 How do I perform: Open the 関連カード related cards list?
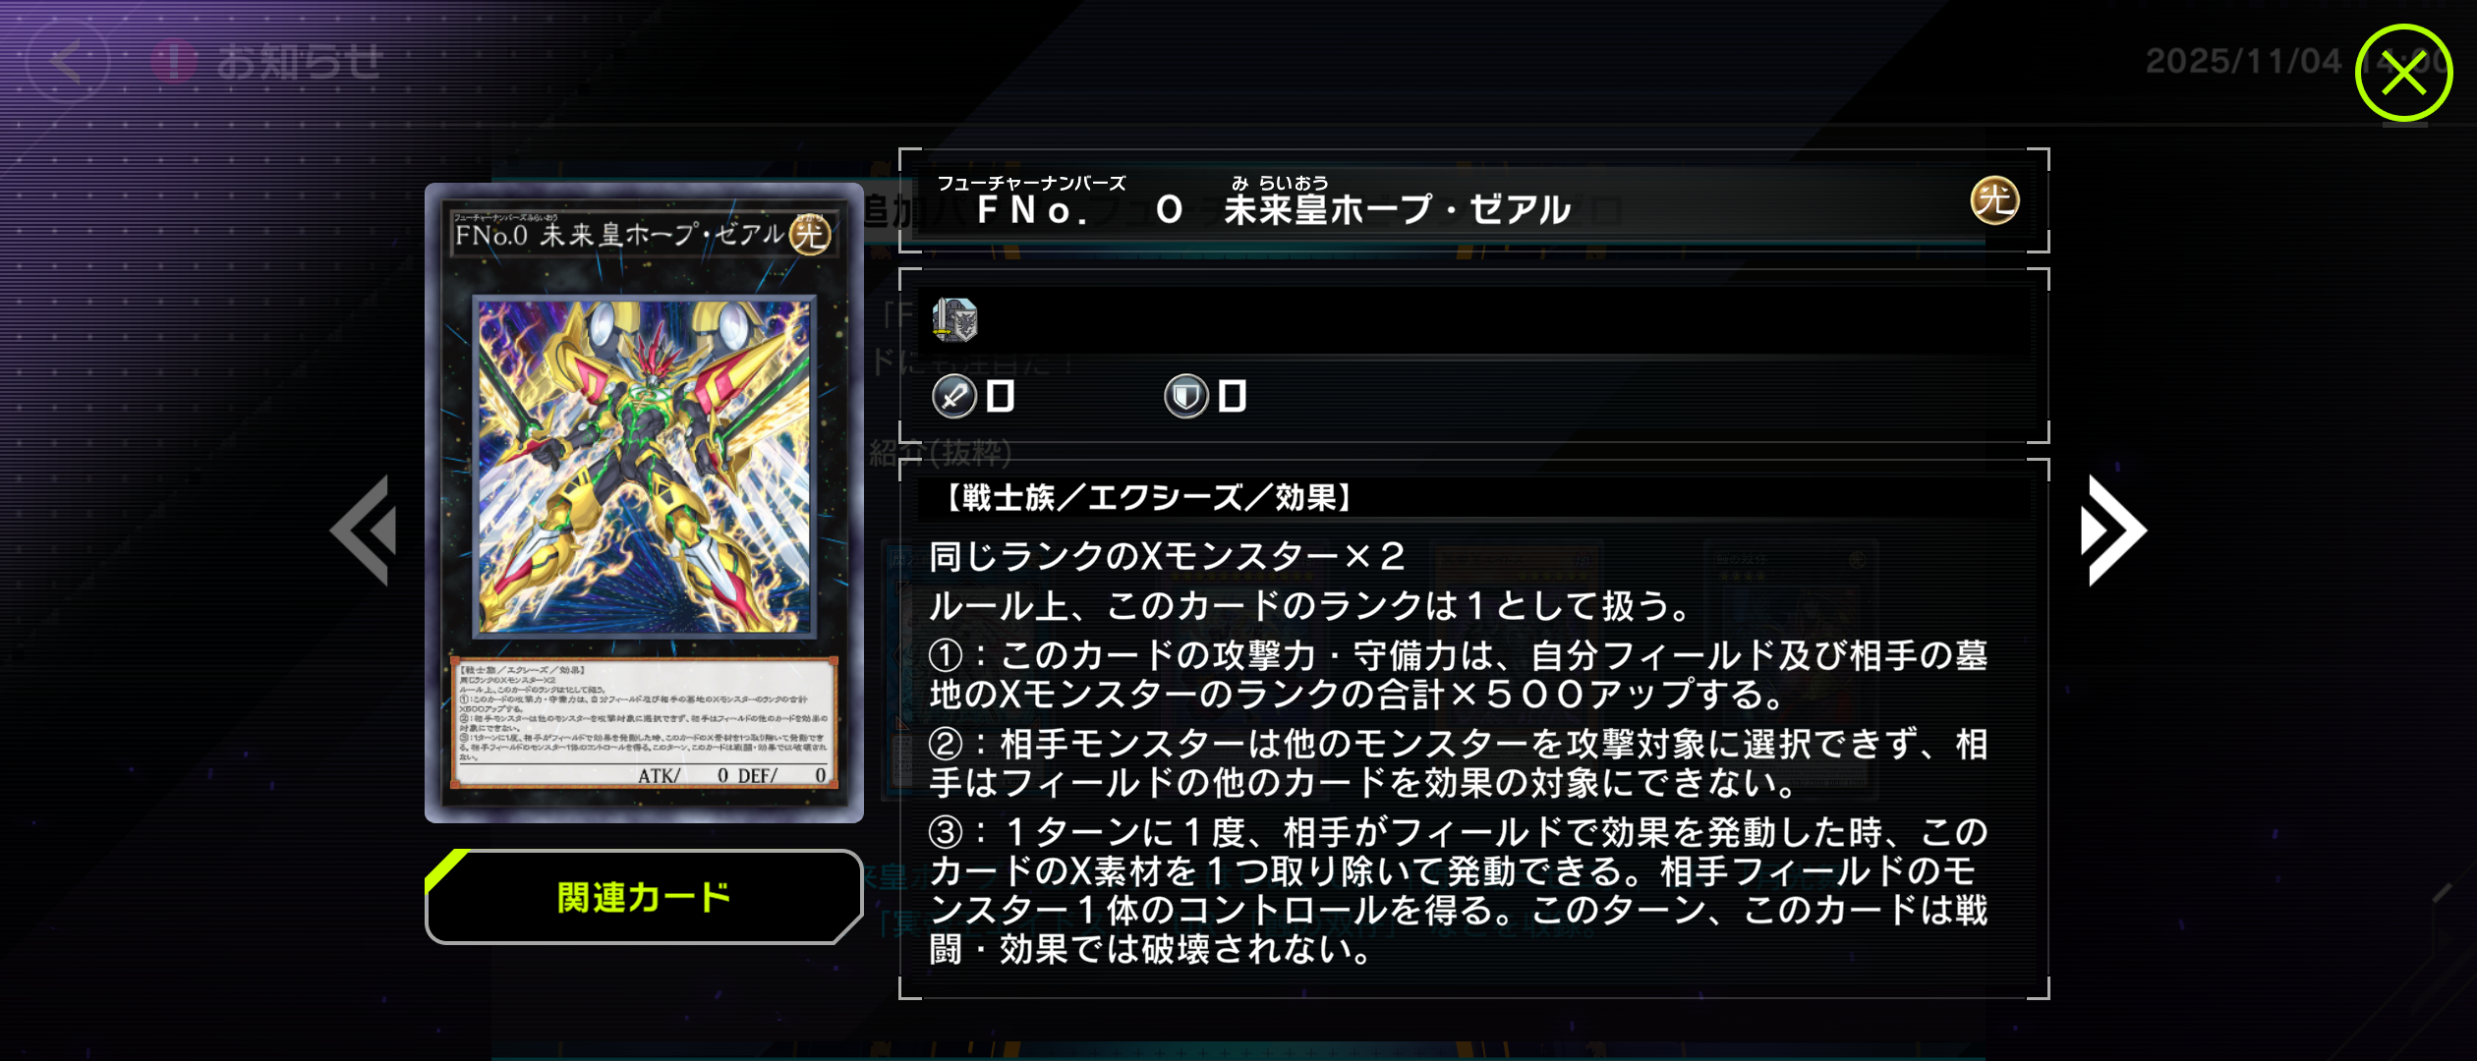click(x=644, y=897)
